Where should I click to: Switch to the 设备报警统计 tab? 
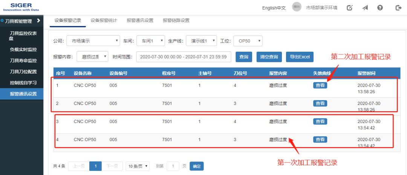[104, 20]
